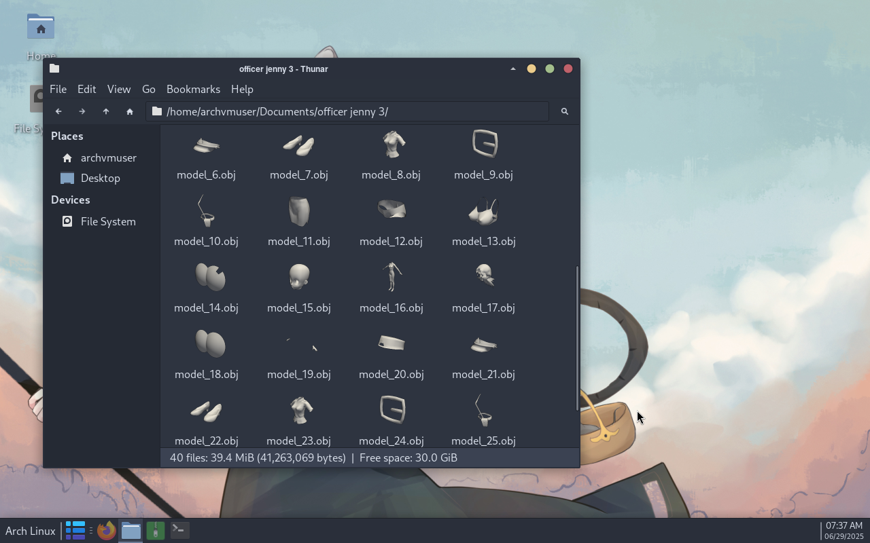This screenshot has height=543, width=870.
Task: Open the Bookmarks menu
Action: [x=193, y=89]
